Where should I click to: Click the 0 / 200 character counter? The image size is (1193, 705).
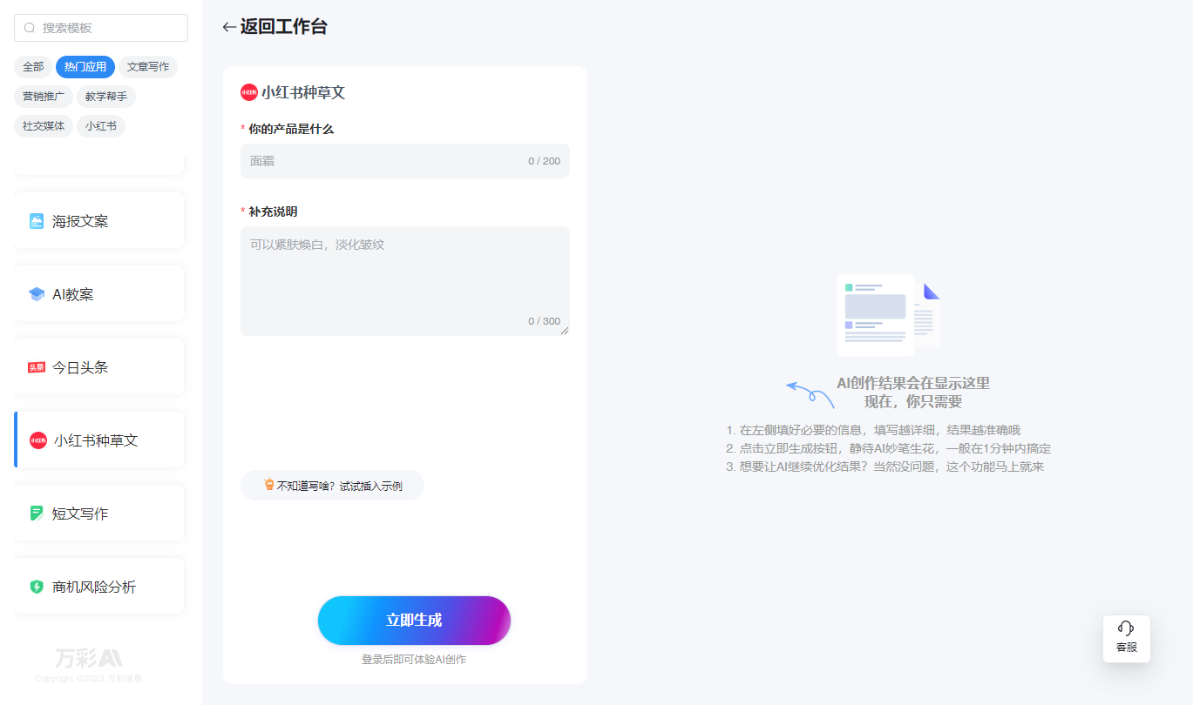[x=545, y=161]
